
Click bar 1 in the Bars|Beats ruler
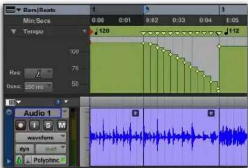pos(94,10)
